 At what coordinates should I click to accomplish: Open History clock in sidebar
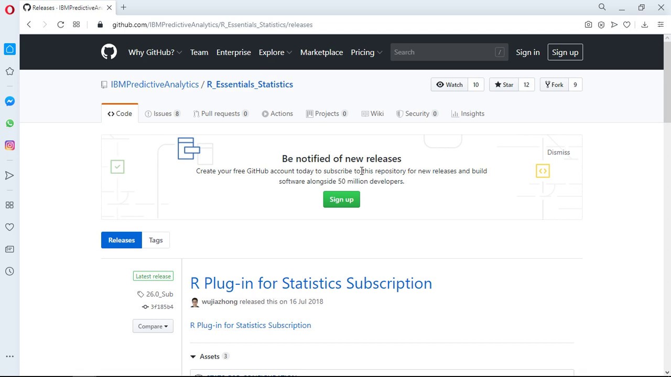point(9,271)
